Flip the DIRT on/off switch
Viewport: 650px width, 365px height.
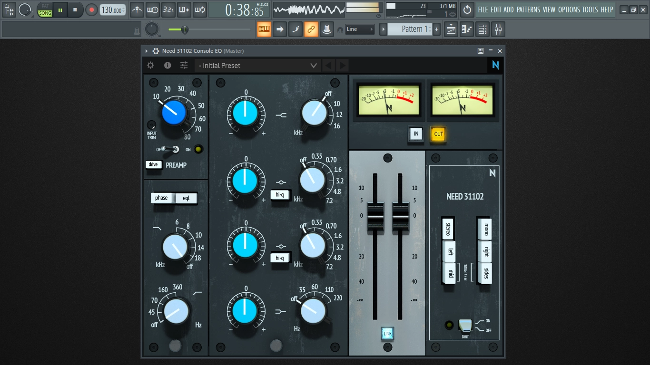tap(465, 326)
